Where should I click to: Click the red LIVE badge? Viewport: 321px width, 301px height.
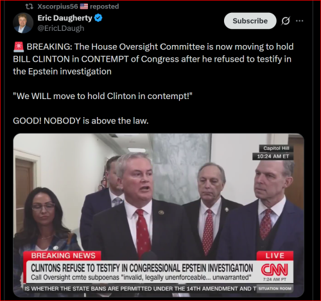(275, 255)
